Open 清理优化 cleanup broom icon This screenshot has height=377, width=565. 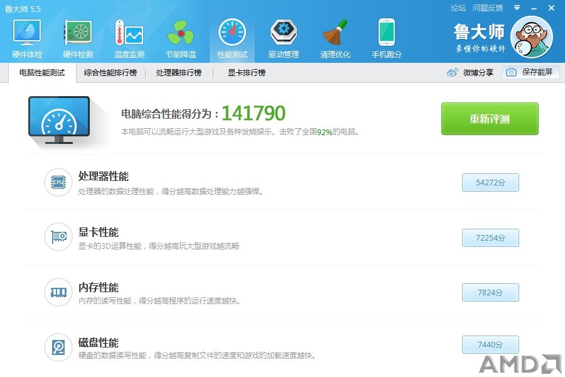(x=335, y=33)
